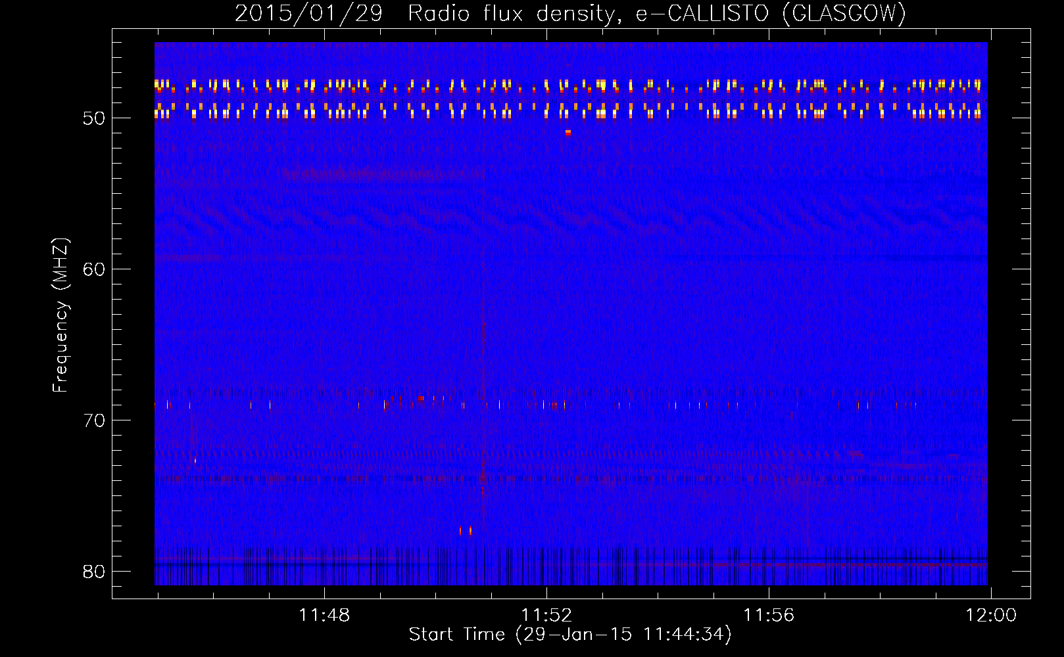Click the isolated red burst just below 50 MHz

pyautogui.click(x=568, y=132)
